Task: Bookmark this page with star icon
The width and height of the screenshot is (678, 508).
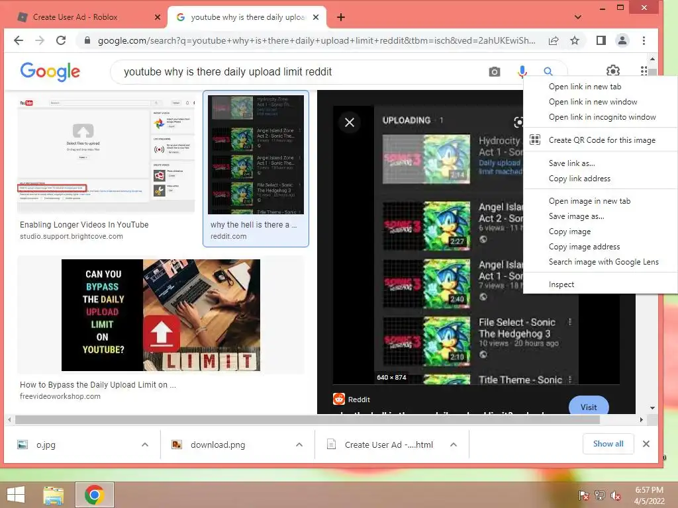Action: tap(575, 40)
